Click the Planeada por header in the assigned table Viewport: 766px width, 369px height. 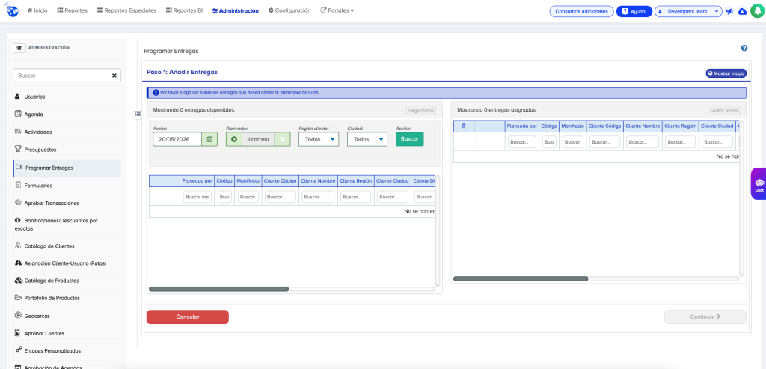click(x=521, y=126)
